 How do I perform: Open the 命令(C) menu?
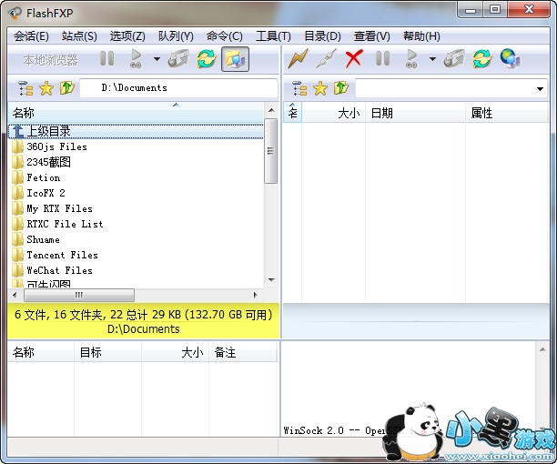coord(225,36)
